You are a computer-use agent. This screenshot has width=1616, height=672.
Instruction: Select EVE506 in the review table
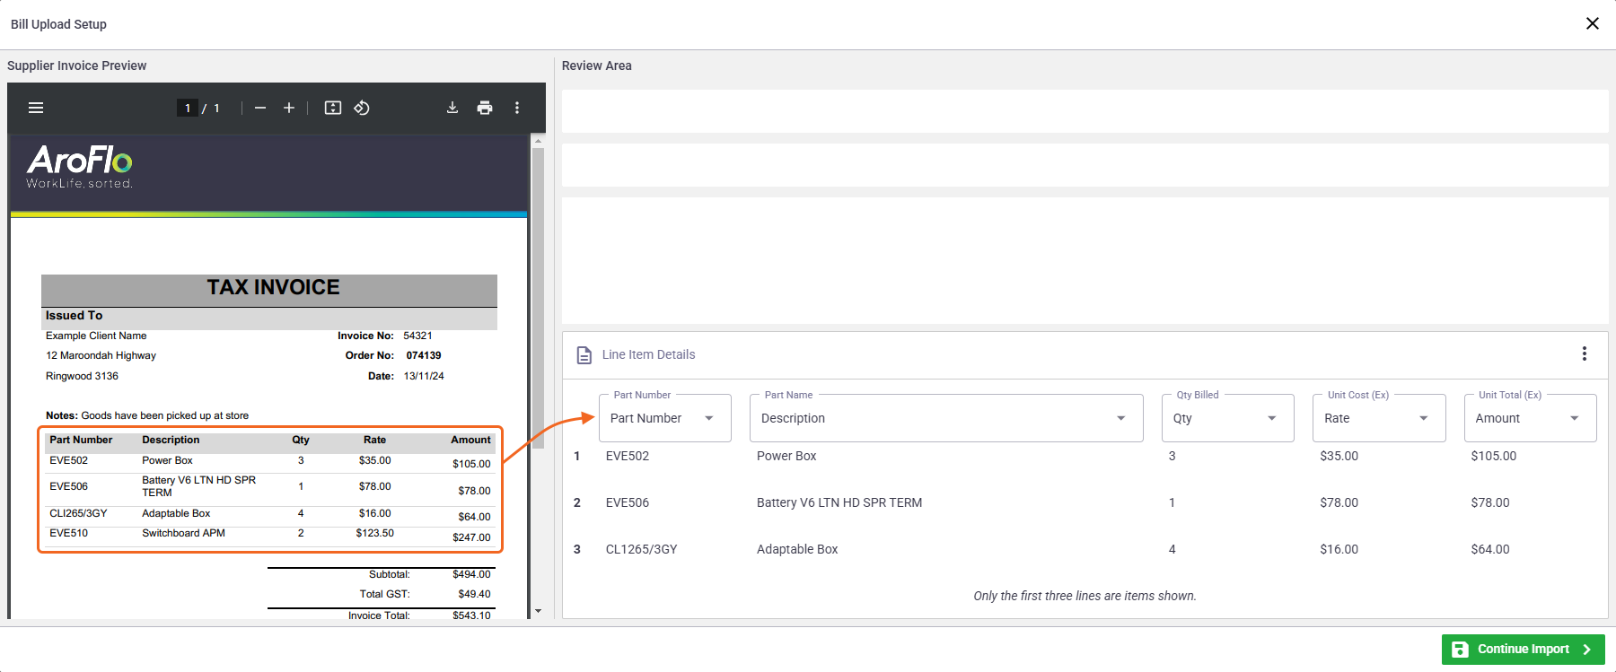[628, 502]
